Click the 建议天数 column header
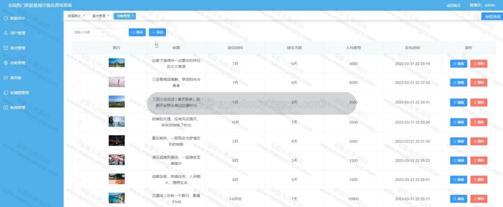503x207 pixels. [x=294, y=48]
